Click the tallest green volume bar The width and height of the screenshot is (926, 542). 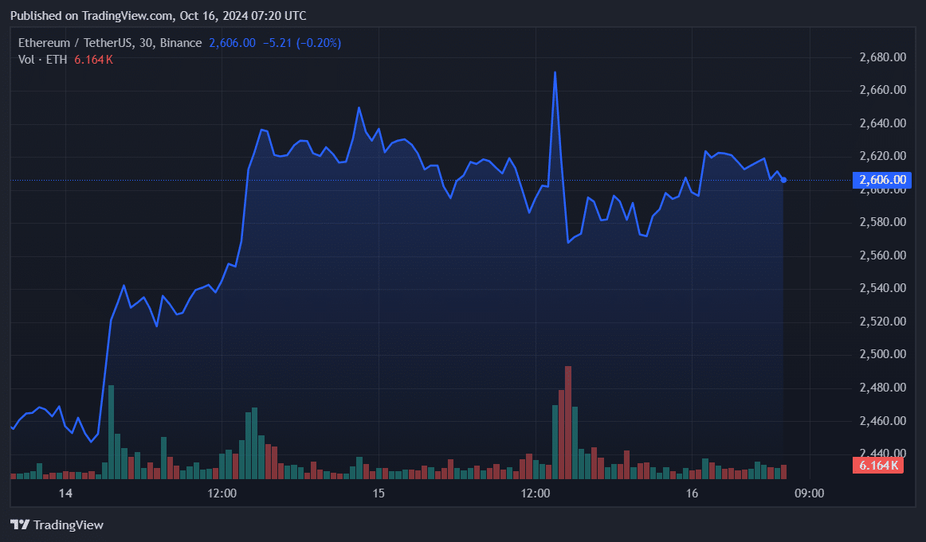point(111,430)
